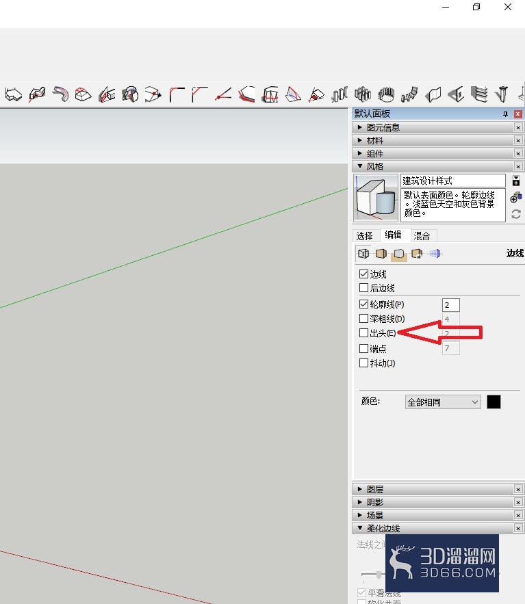Switch to the 混合 tab
This screenshot has width=525, height=604.
coord(422,236)
